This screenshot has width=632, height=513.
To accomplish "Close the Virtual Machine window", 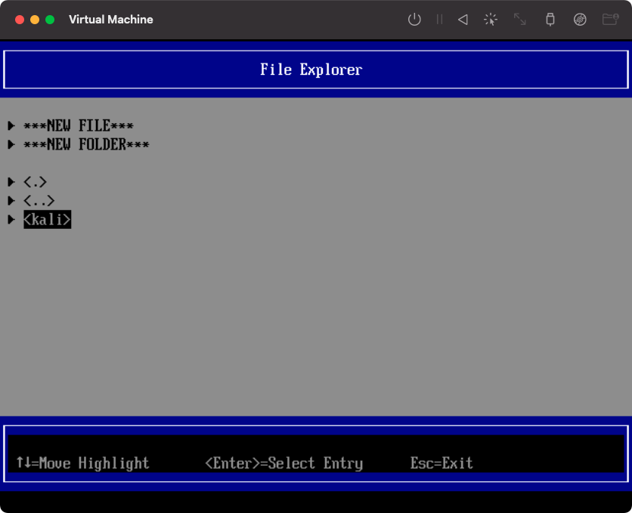I will [x=20, y=20].
